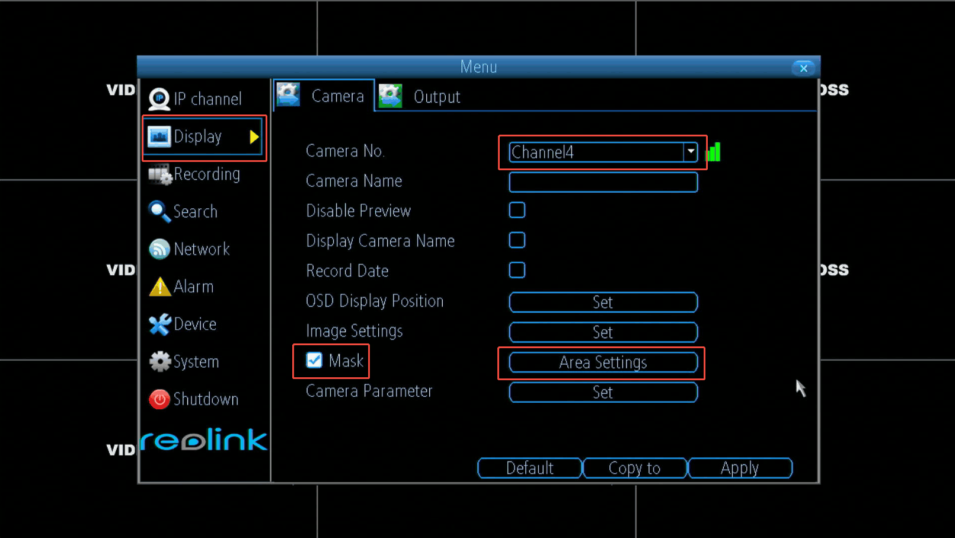This screenshot has height=538, width=955.
Task: Click the Network signal icon
Action: 159,249
